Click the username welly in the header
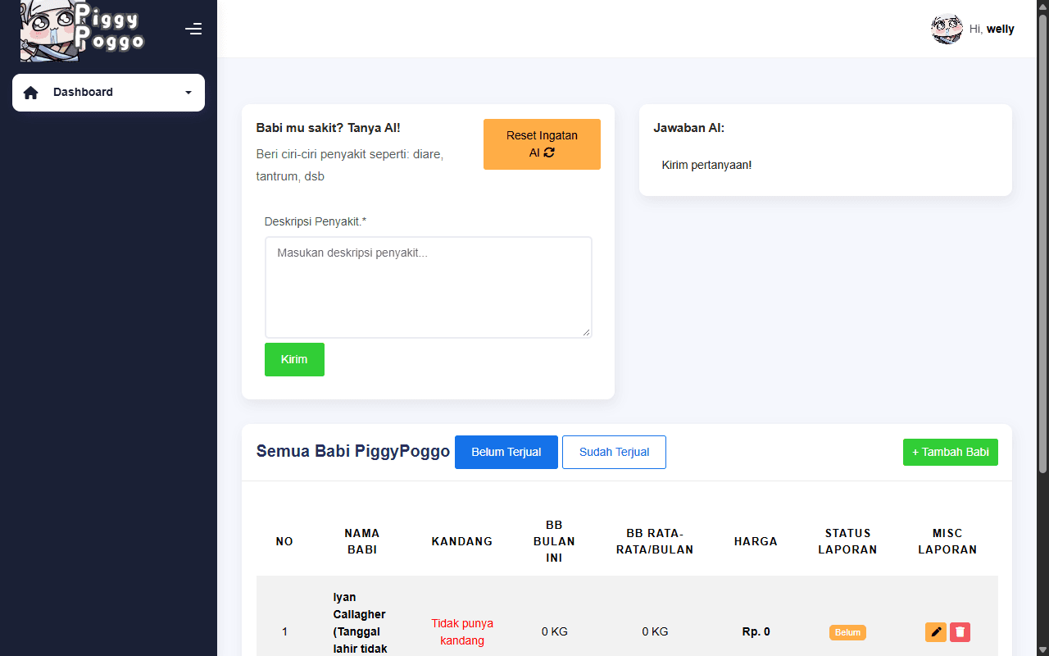Viewport: 1049px width, 656px height. (x=1001, y=30)
